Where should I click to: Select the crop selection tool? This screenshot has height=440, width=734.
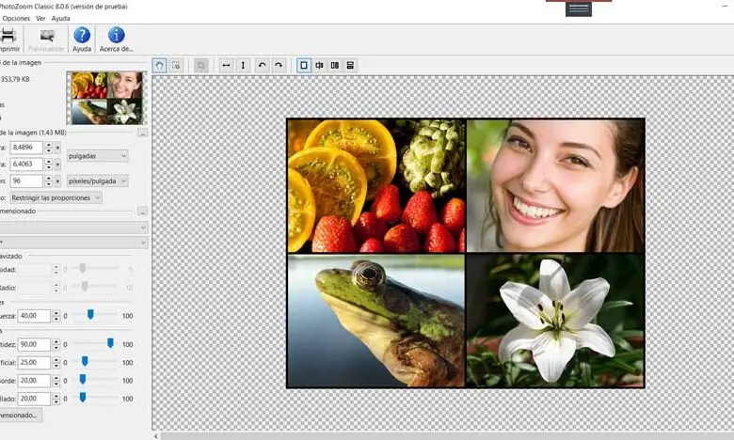click(x=176, y=65)
